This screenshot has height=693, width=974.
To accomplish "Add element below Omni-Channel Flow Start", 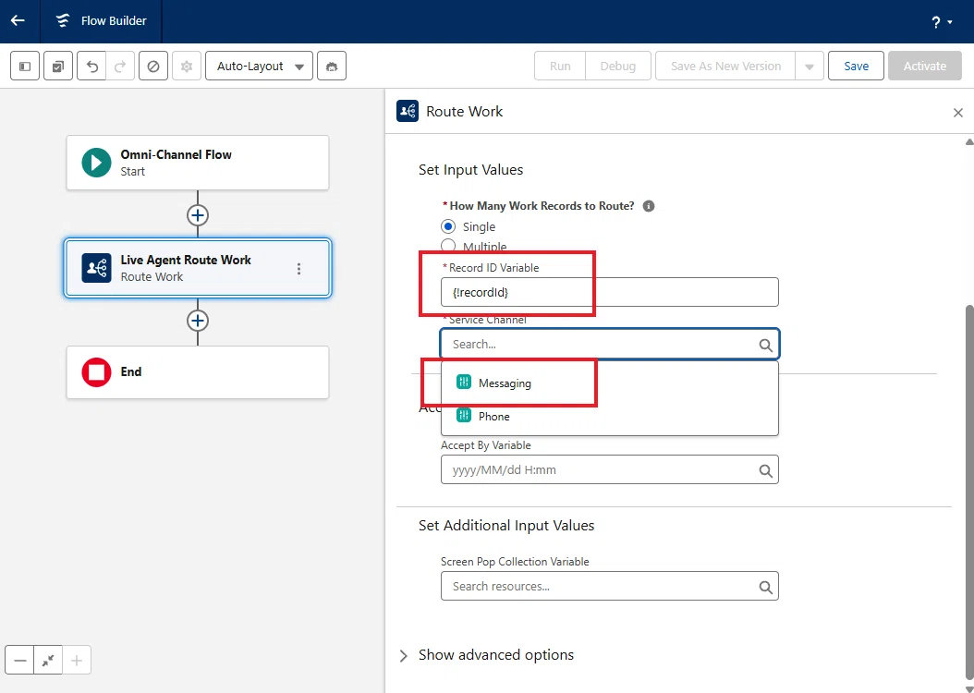I will [x=198, y=215].
